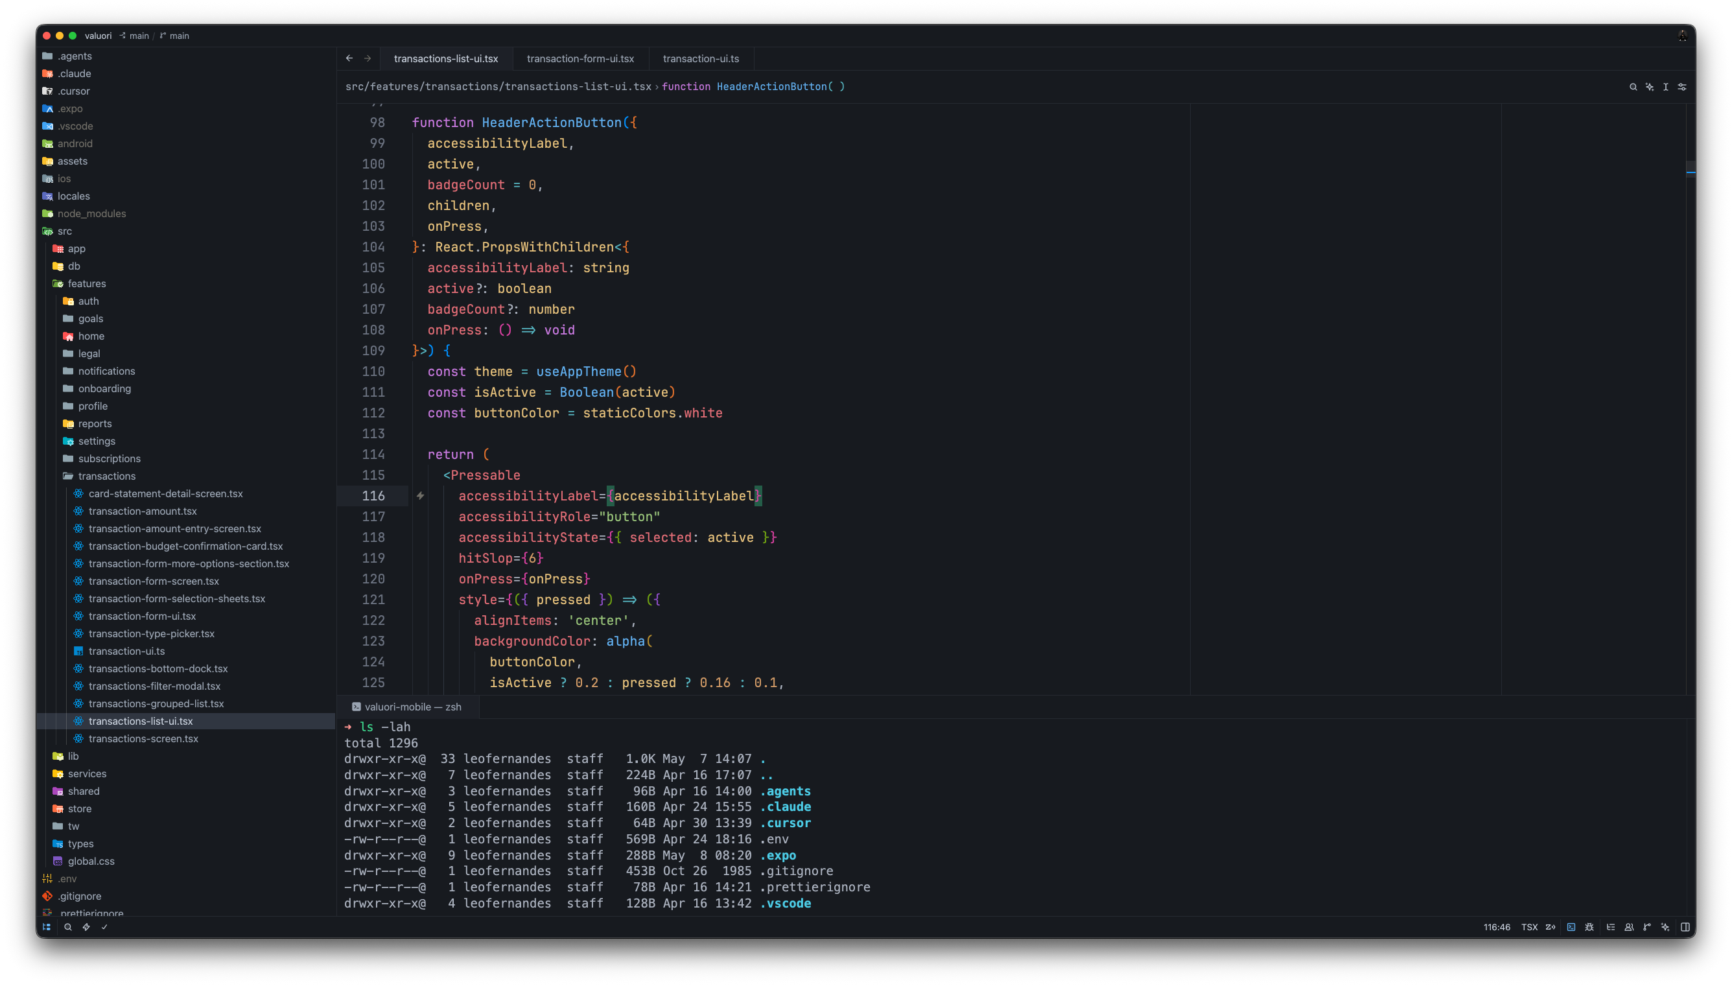1732x986 pixels.
Task: Click the inline assist sparkle in editor toolbar
Action: [x=1650, y=87]
